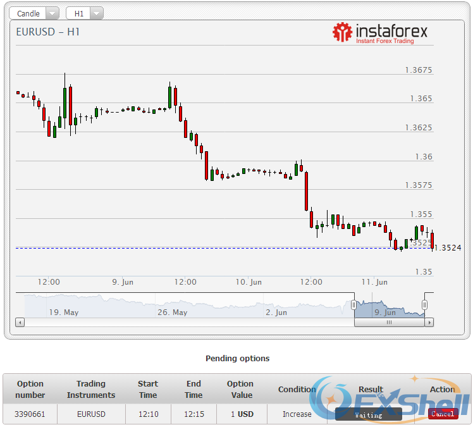The width and height of the screenshot is (473, 427).
Task: Click the EURUSD – H1 chart title
Action: coord(48,32)
